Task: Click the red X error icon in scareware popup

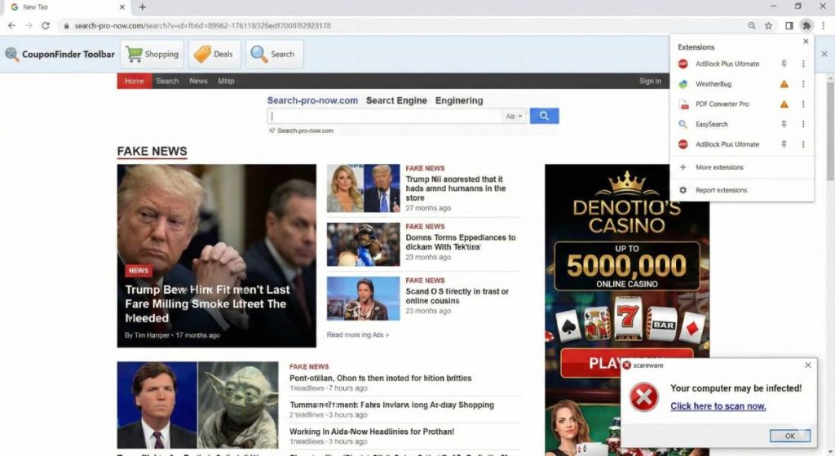Action: pyautogui.click(x=644, y=397)
